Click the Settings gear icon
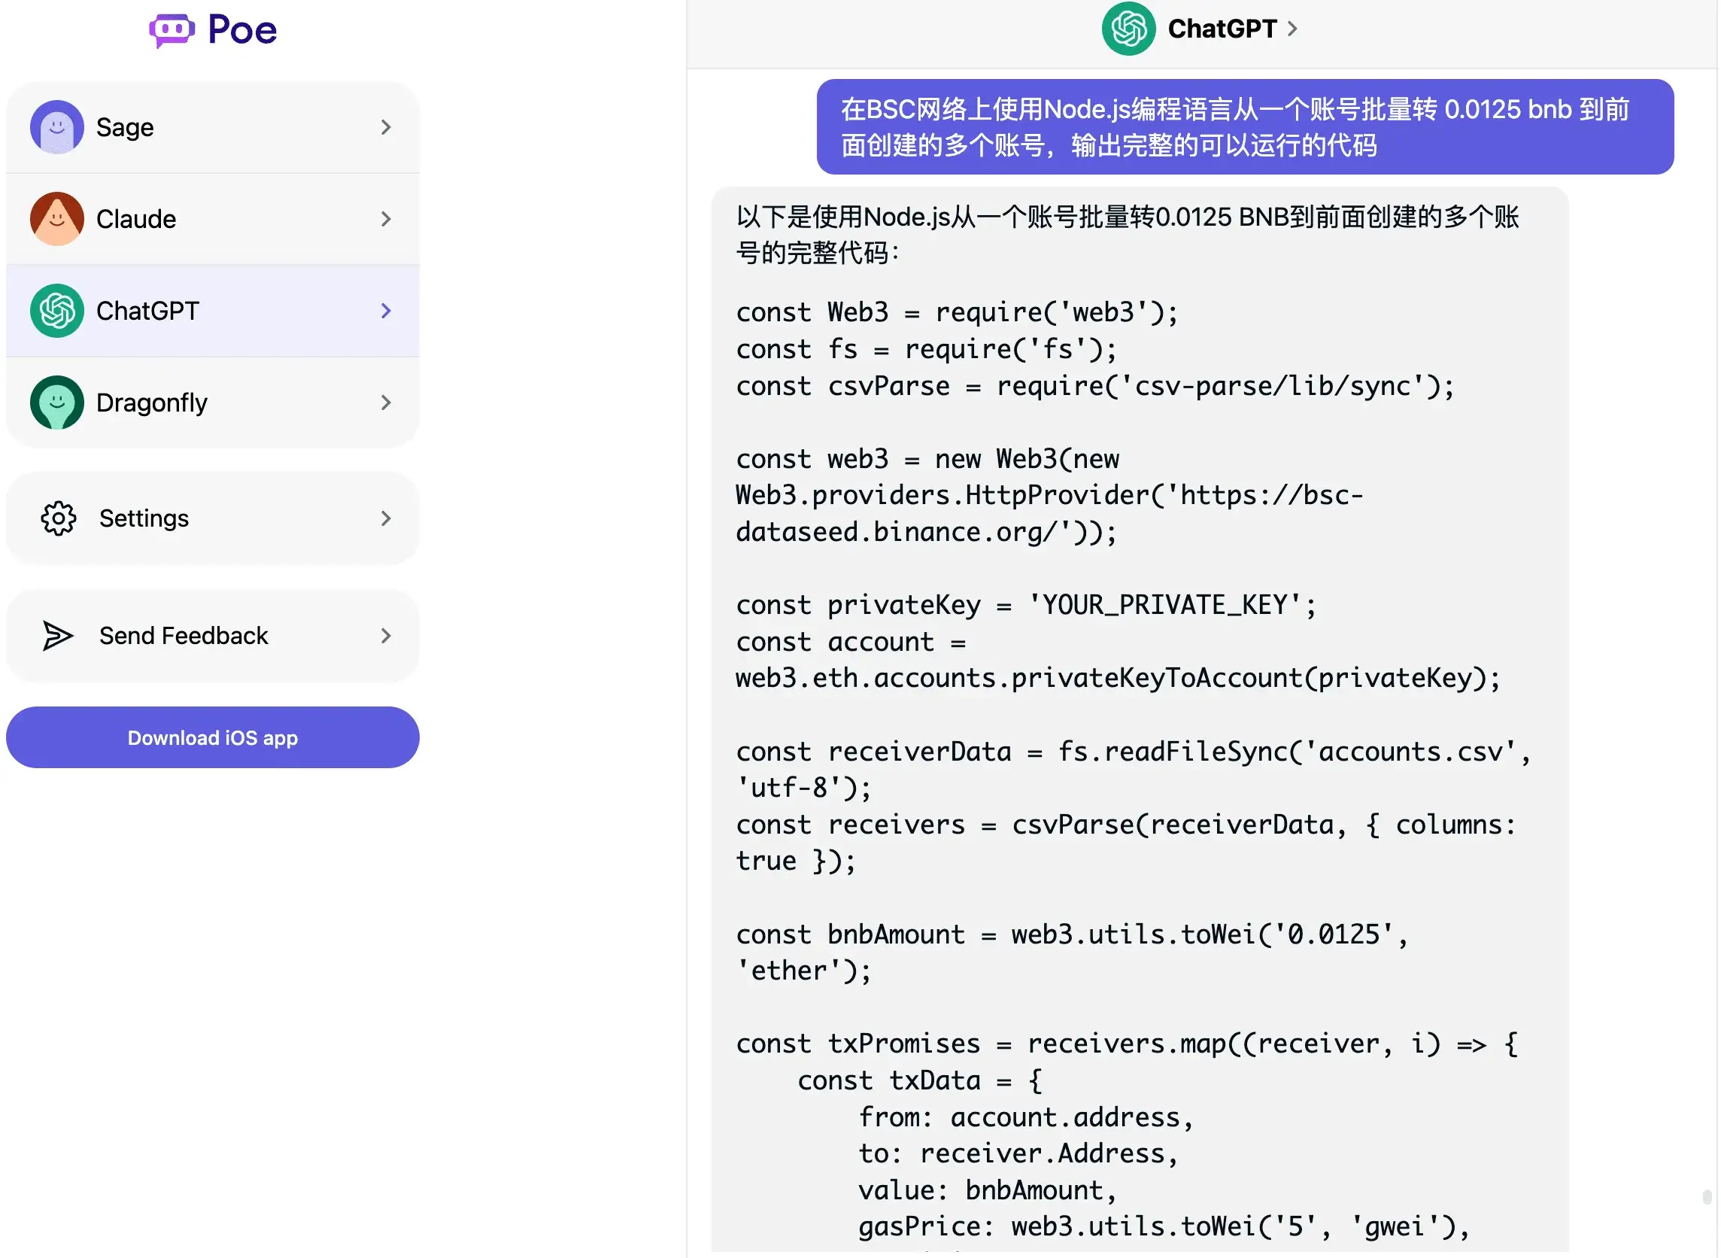 [58, 518]
